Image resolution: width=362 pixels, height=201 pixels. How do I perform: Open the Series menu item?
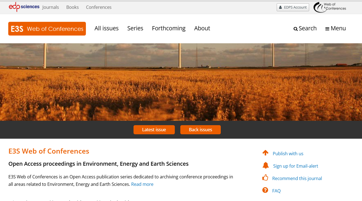click(x=135, y=28)
